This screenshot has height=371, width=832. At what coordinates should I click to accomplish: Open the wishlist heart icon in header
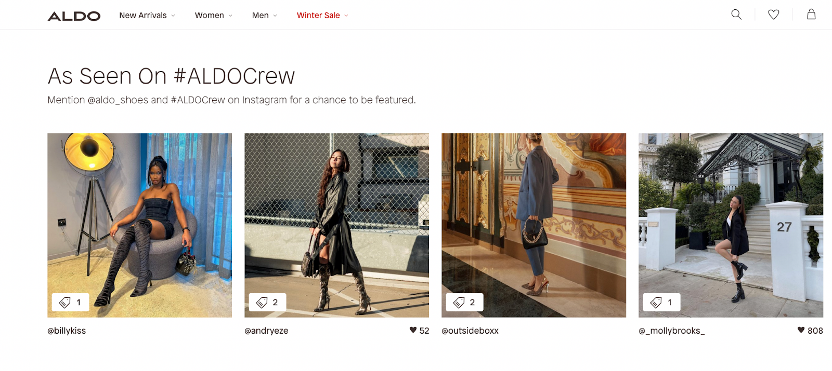pos(774,15)
